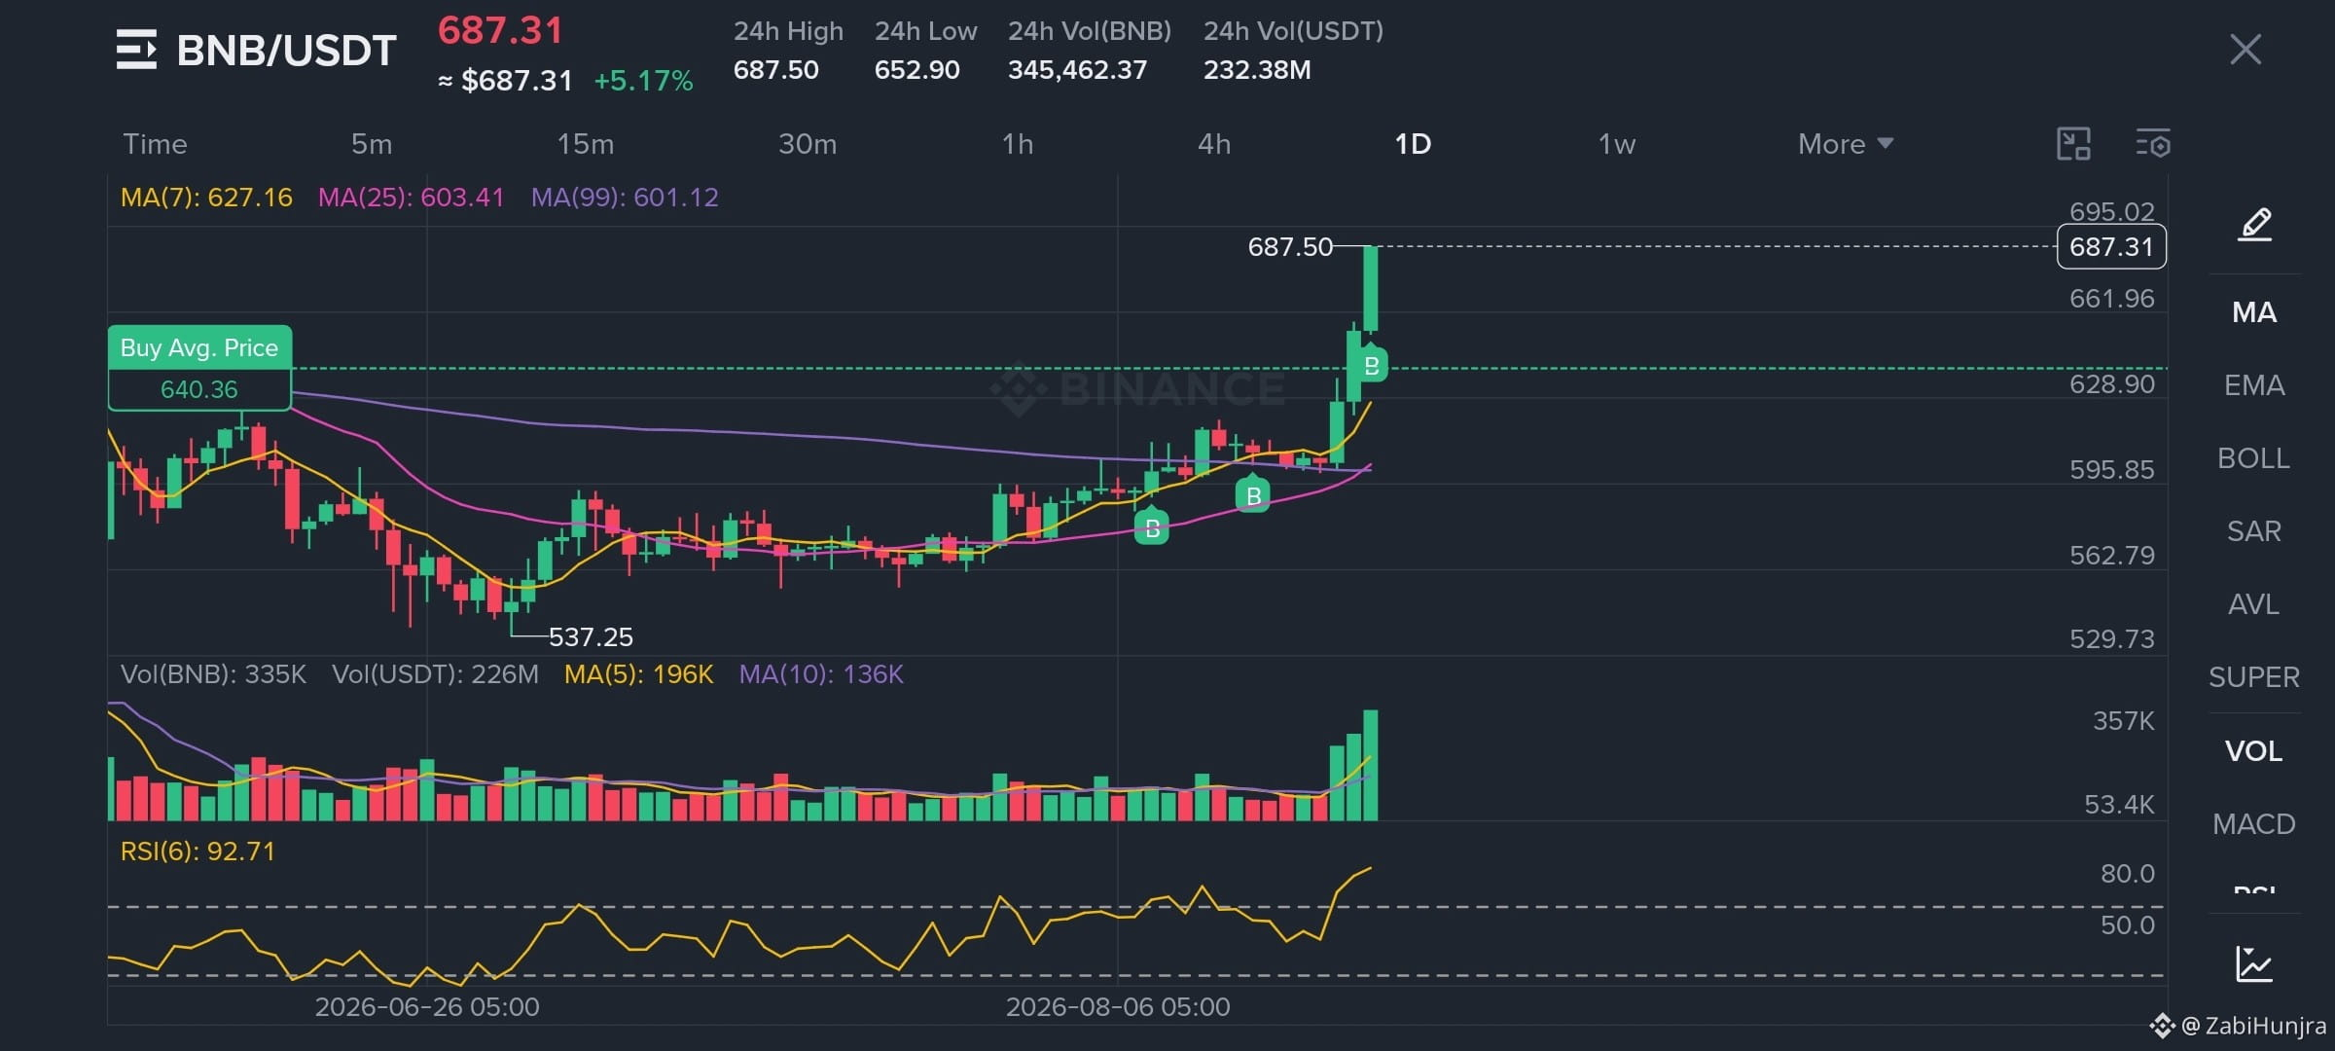Click the lowest B buy marker near 575

pyautogui.click(x=1152, y=528)
